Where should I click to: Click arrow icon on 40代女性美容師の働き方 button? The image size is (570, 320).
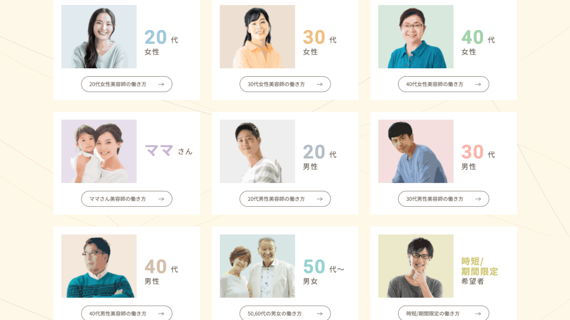[478, 84]
